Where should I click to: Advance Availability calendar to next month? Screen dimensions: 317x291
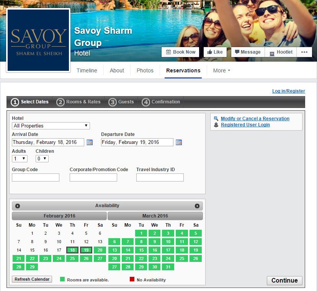197,206
